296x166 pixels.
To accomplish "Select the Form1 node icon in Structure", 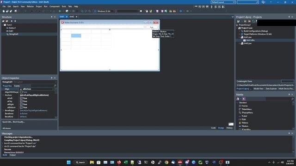I will coord(5,25).
